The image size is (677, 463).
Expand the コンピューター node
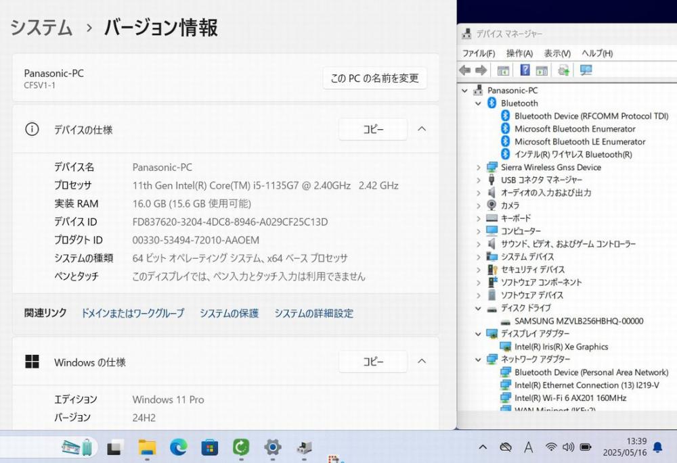479,231
